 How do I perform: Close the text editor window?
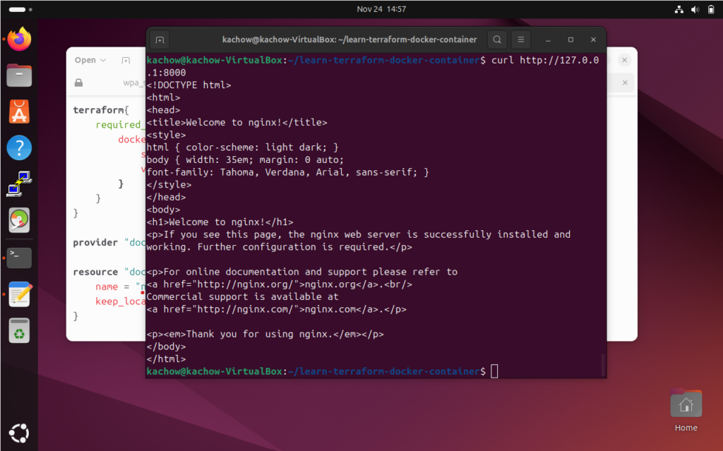tap(624, 60)
